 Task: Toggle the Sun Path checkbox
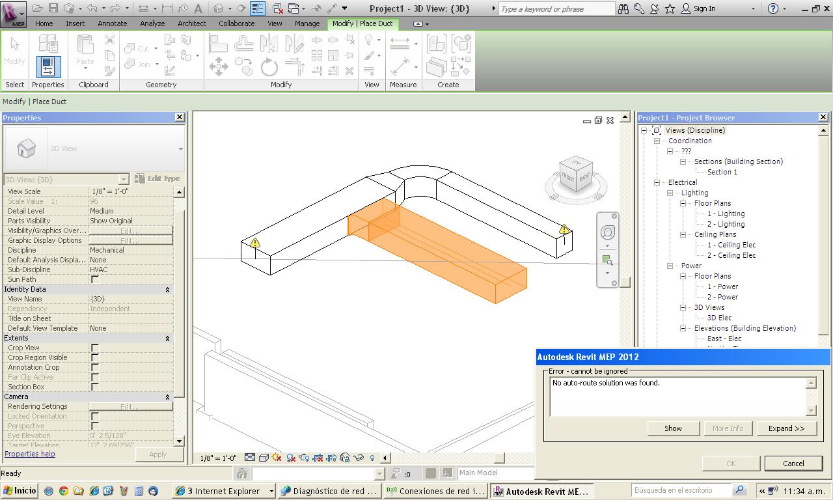click(x=95, y=280)
